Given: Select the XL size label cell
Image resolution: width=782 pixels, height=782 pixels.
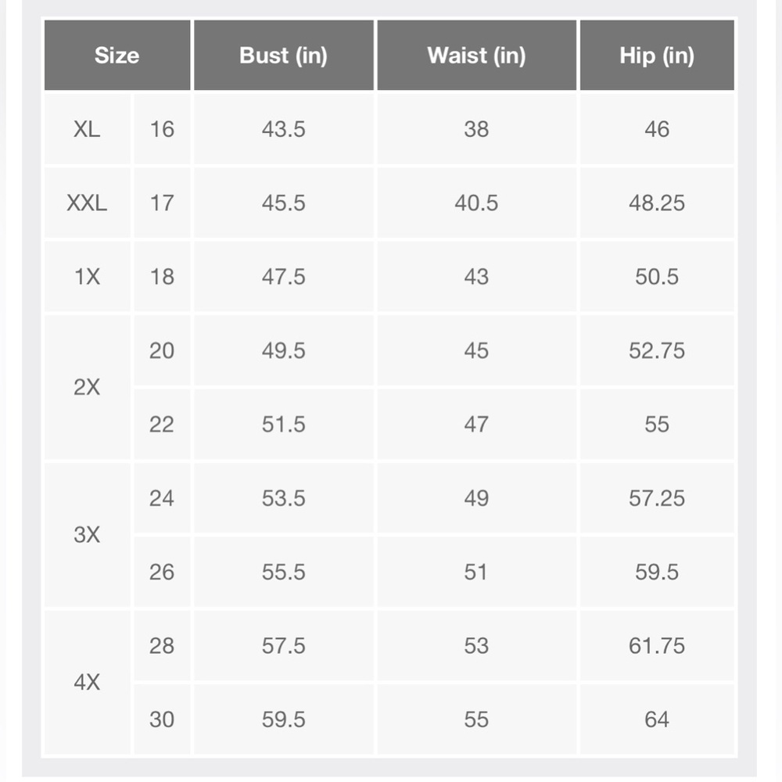Looking at the screenshot, I should pyautogui.click(x=87, y=129).
